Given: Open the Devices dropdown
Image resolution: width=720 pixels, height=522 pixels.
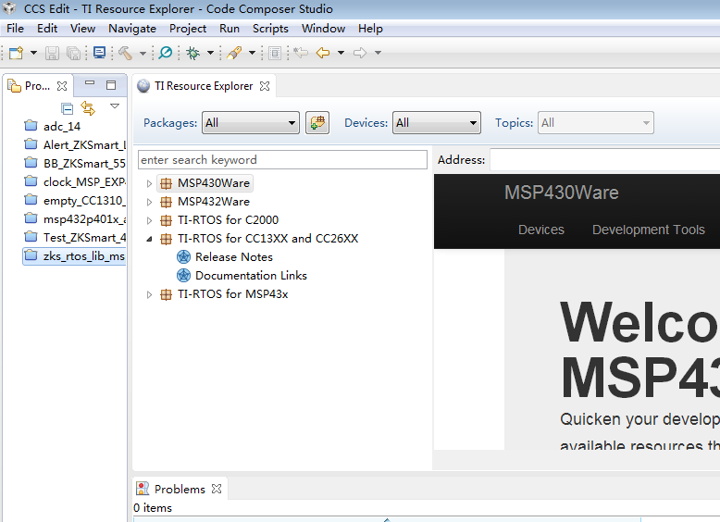Looking at the screenshot, I should tap(436, 122).
